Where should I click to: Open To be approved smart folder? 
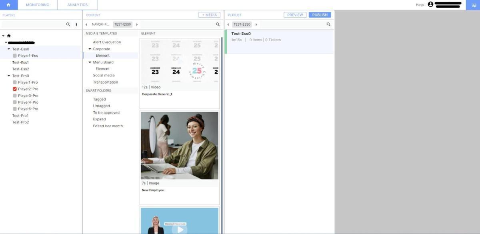click(x=106, y=113)
